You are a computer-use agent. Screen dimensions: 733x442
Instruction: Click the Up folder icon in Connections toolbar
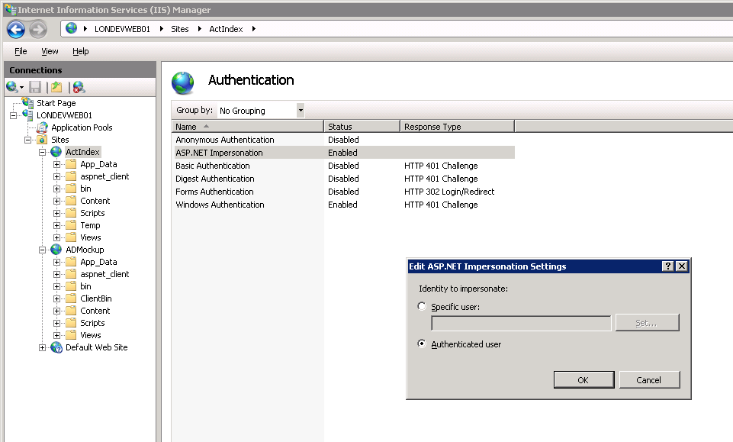pyautogui.click(x=56, y=87)
